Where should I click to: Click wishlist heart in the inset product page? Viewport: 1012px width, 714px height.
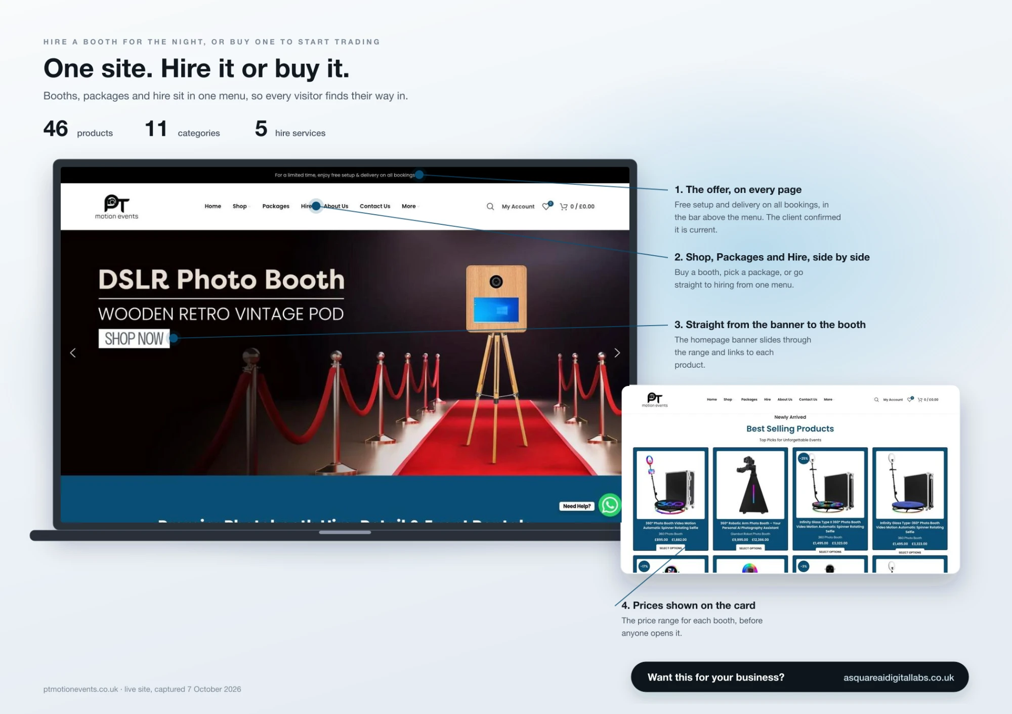[x=910, y=399]
